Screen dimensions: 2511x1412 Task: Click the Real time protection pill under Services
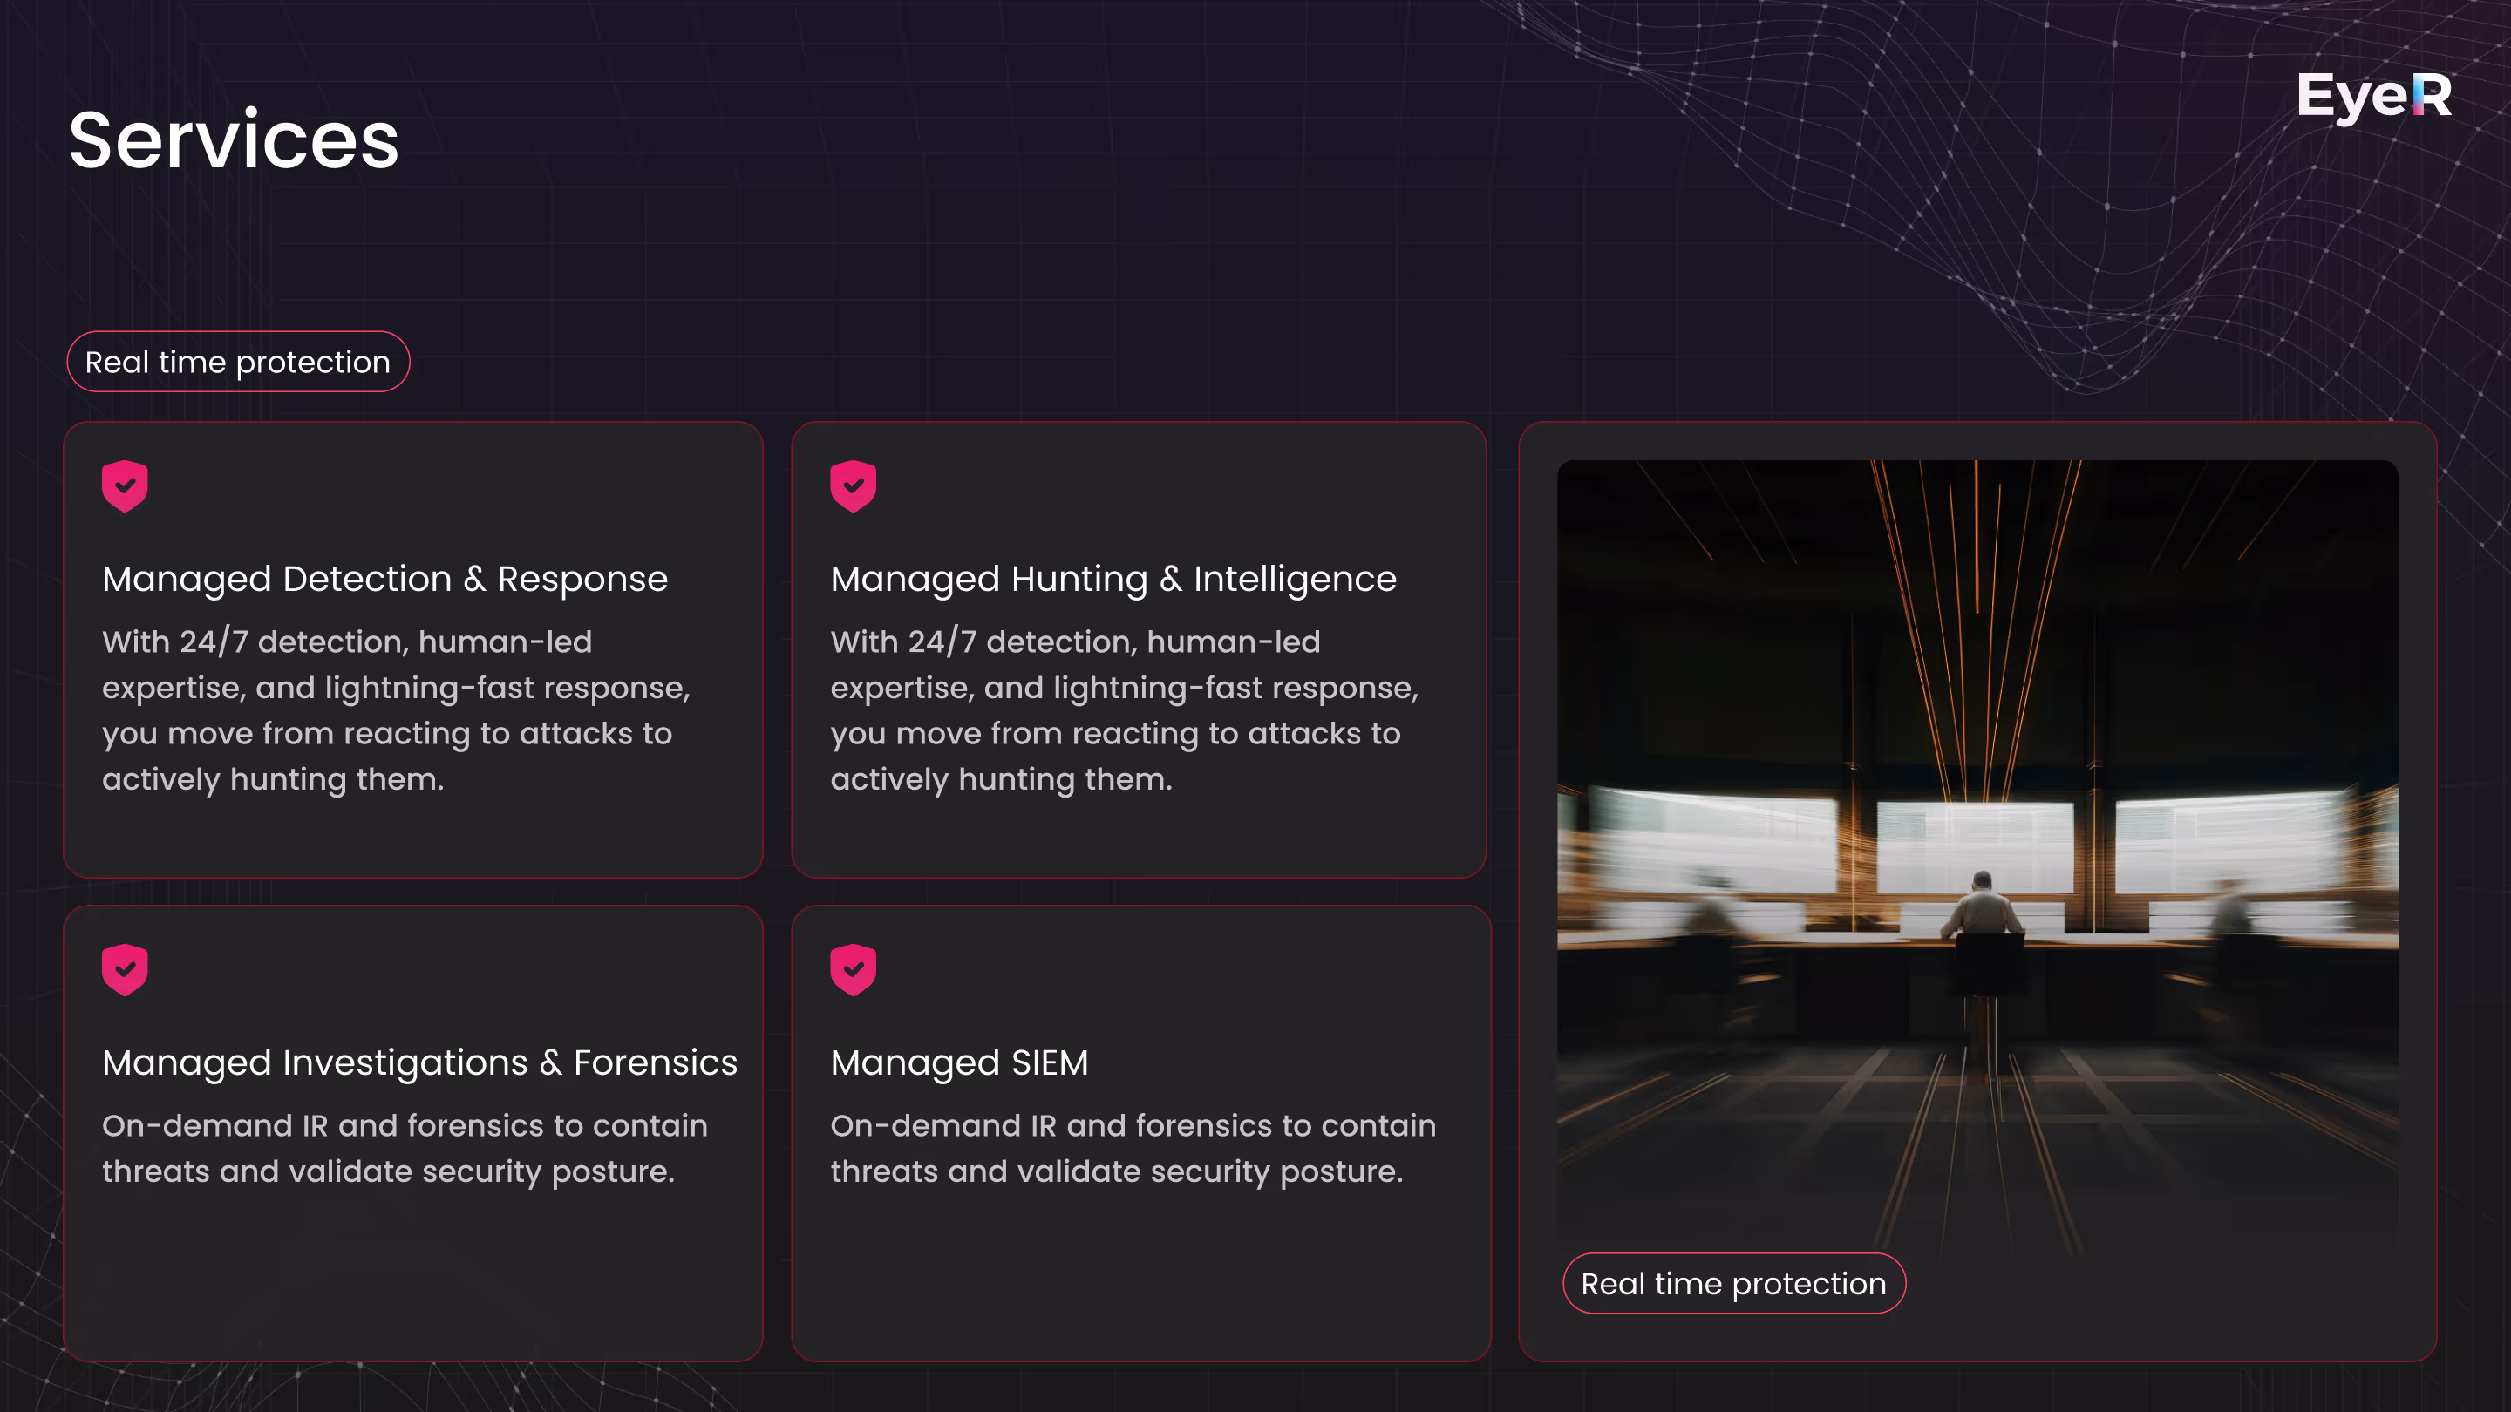238,362
